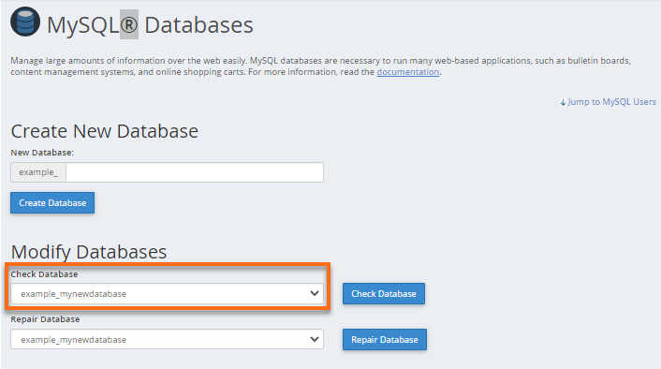The height and width of the screenshot is (369, 661).
Task: Open the Repair Database dropdown
Action: point(167,339)
